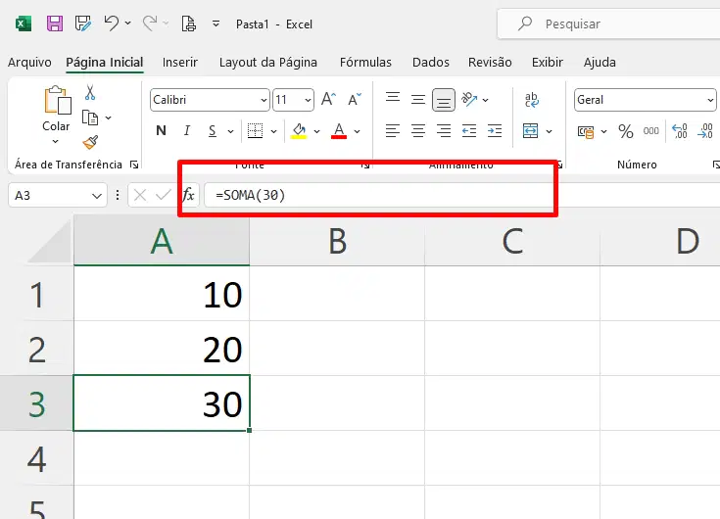
Task: Open the borders dropdown arrow
Action: [273, 131]
